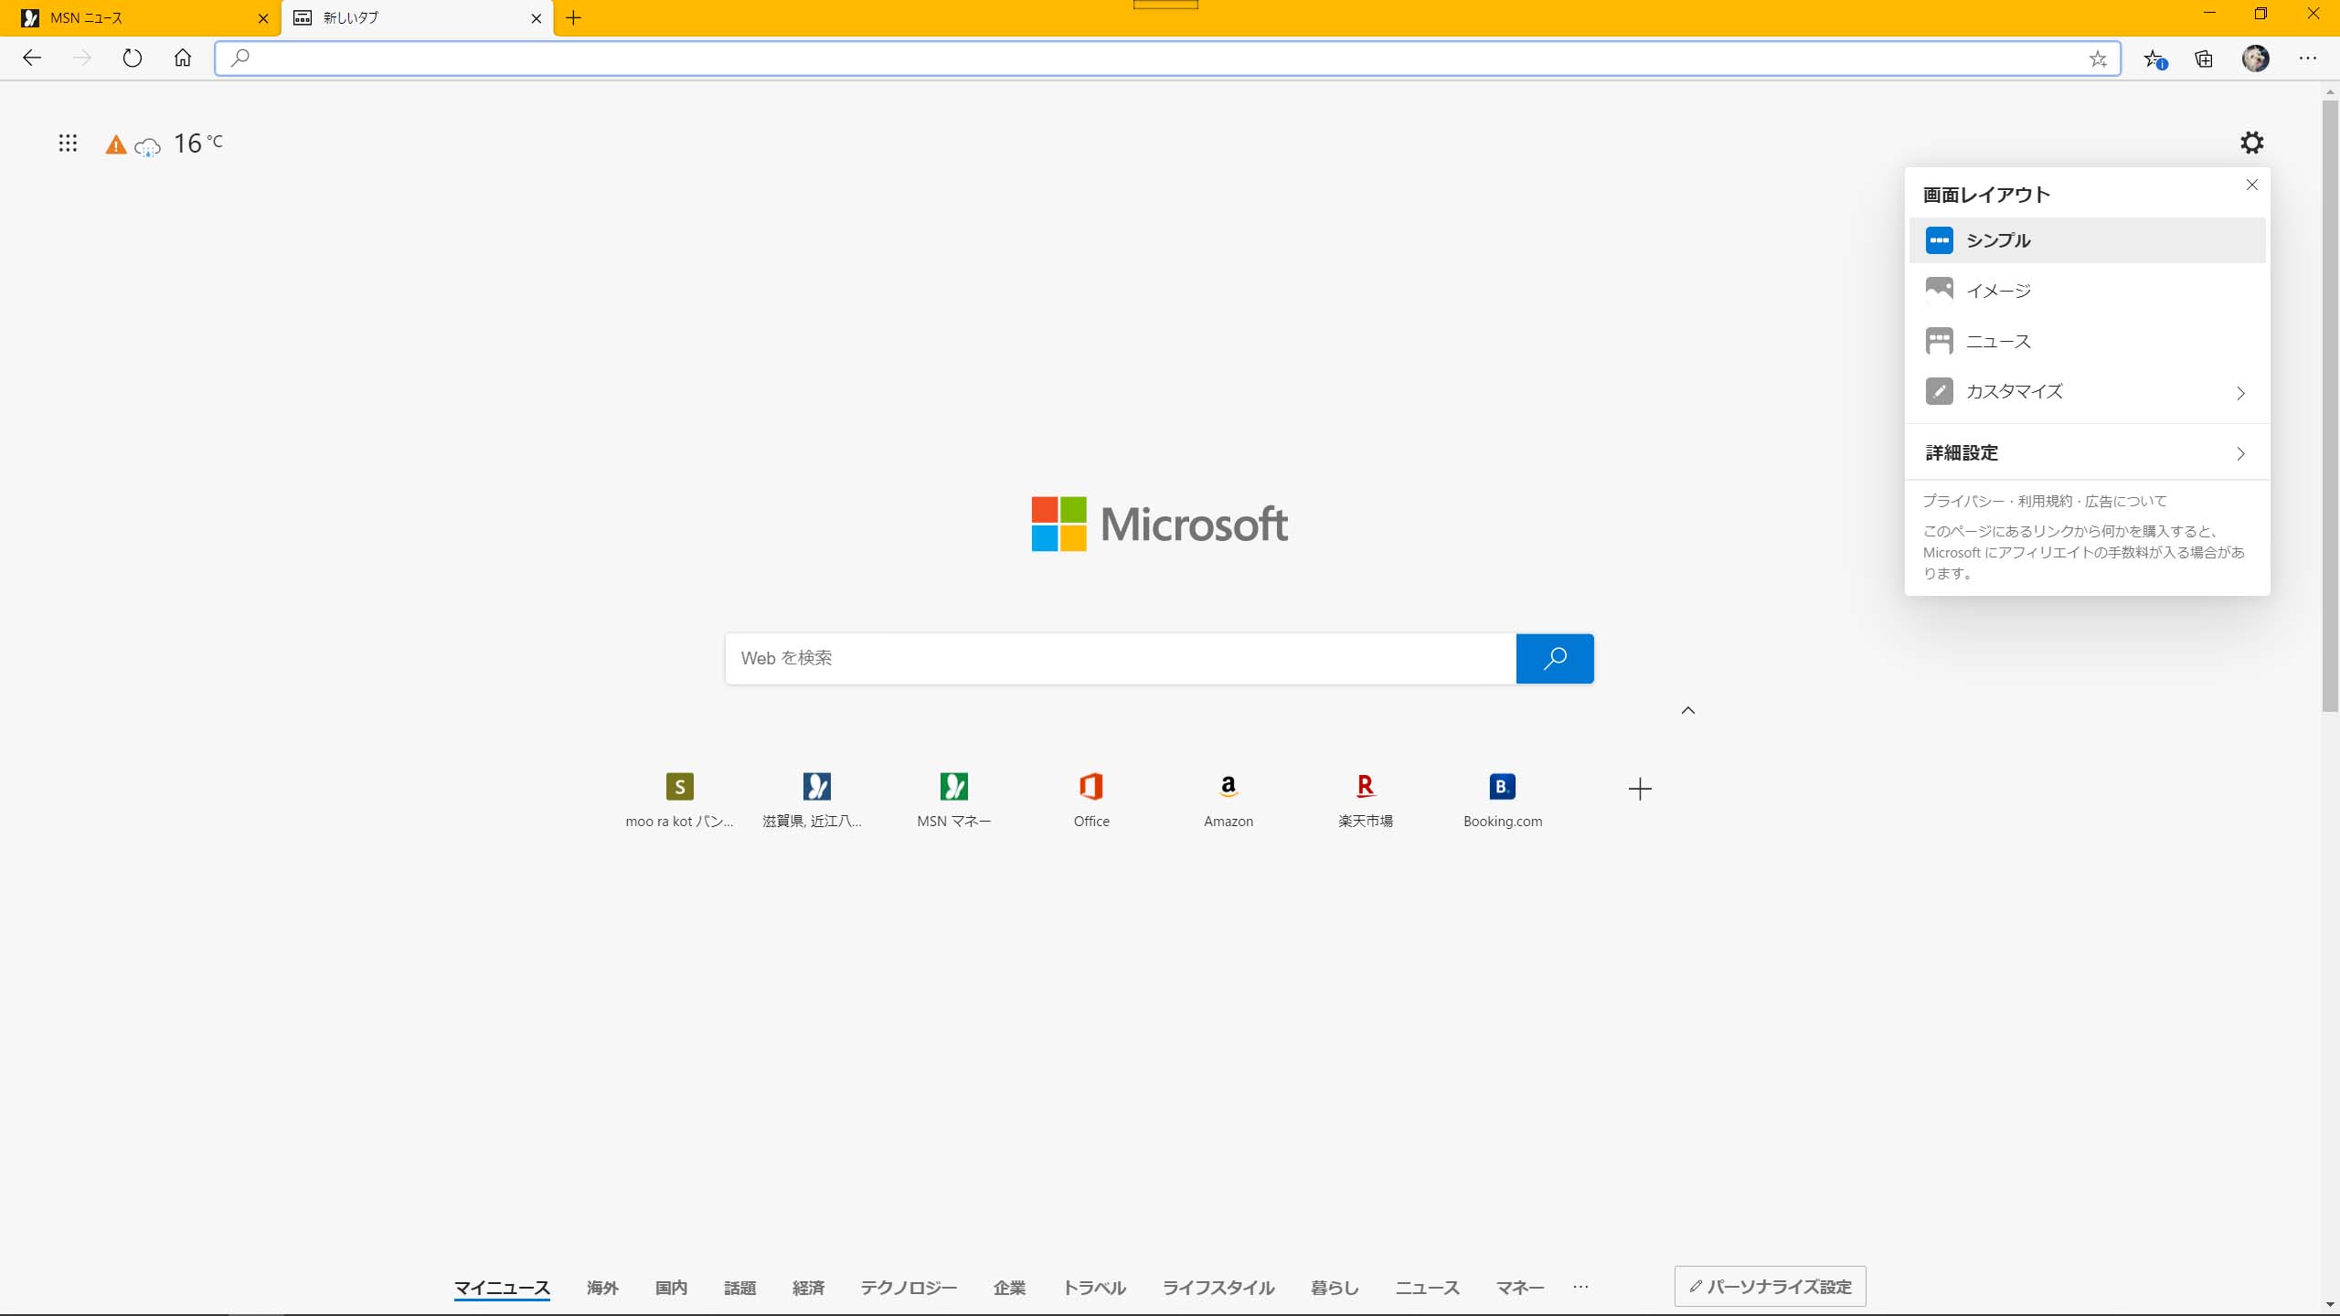2340x1316 pixels.
Task: Open the user profile avatar
Action: coord(2256,58)
